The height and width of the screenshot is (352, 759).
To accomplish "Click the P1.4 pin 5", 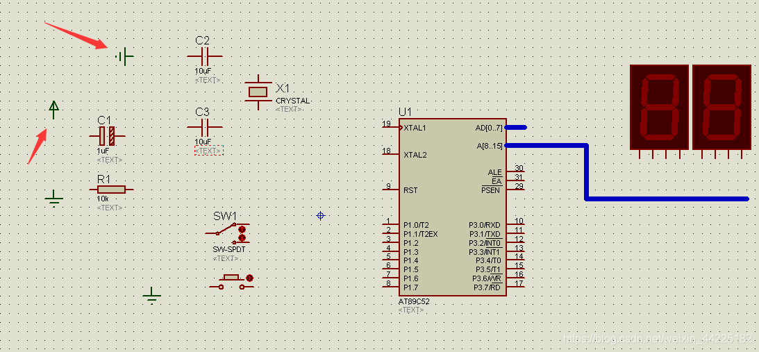I will pyautogui.click(x=390, y=260).
